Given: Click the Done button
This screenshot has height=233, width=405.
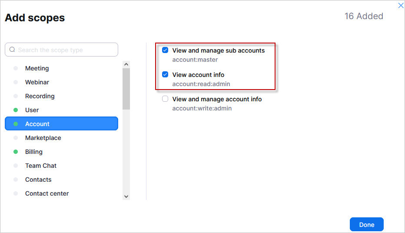Looking at the screenshot, I should pyautogui.click(x=366, y=224).
